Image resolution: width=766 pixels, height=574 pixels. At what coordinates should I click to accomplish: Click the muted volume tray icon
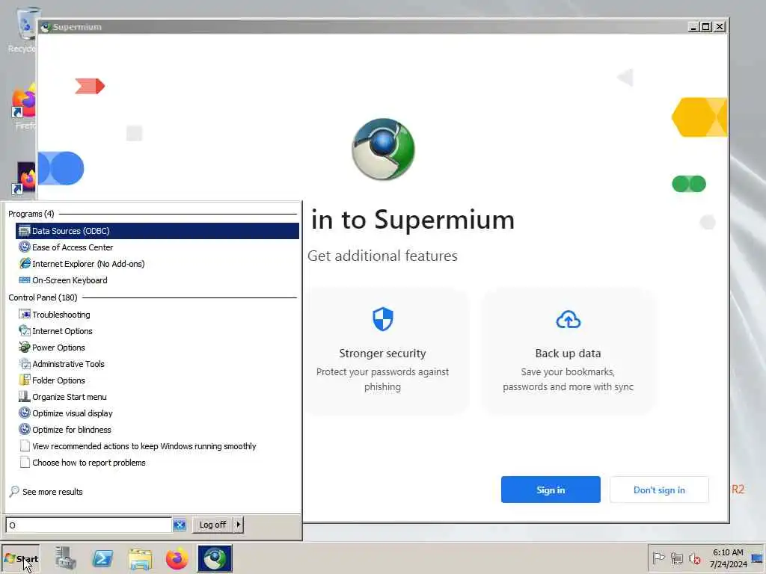(x=694, y=558)
